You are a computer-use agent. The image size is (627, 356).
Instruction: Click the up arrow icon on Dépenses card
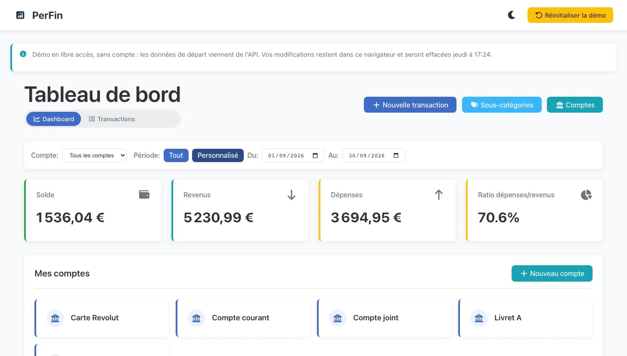click(x=439, y=195)
